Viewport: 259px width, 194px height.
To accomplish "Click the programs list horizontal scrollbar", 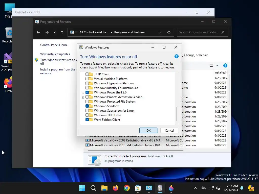I will (136, 150).
